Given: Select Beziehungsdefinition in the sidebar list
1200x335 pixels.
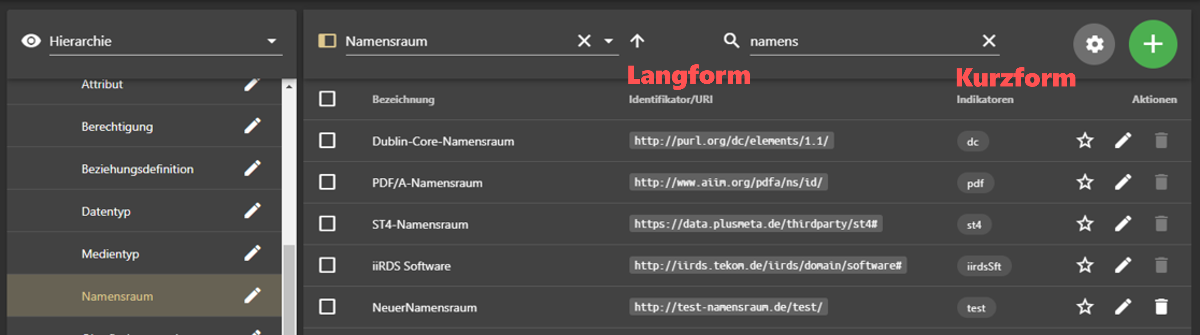Looking at the screenshot, I should point(137,169).
